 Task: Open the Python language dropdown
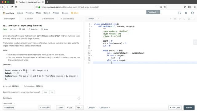coord(94,18)
